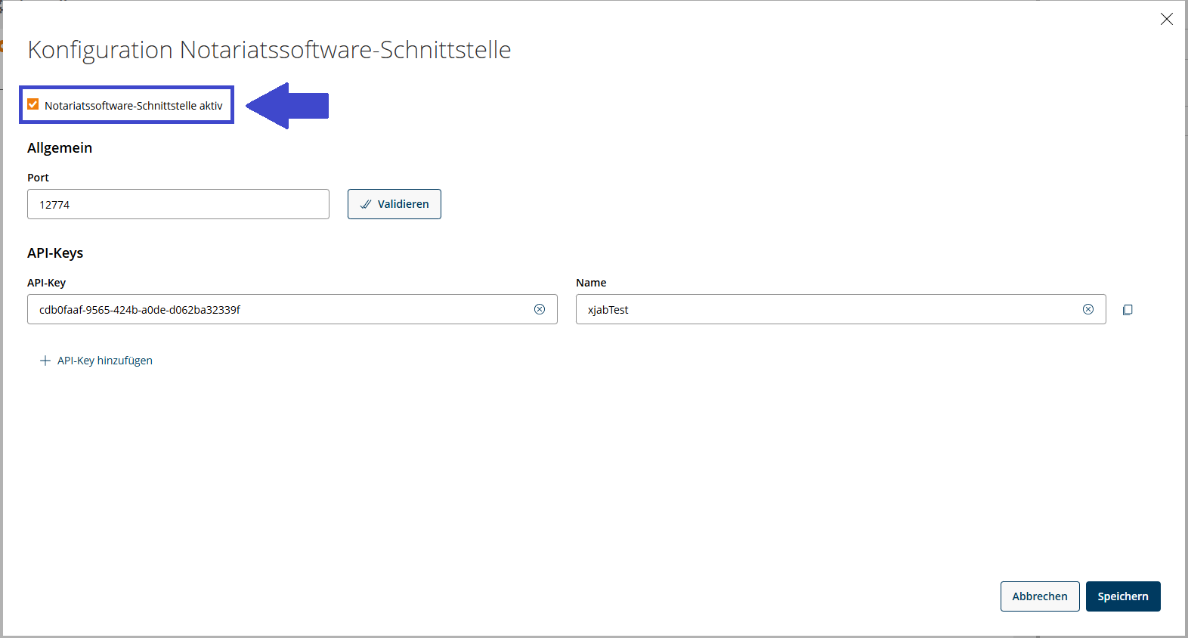Viewport: 1188px width, 638px height.
Task: Uncheck the Notariatssoftware-Schnittstelle aktiv checkbox
Action: (x=33, y=105)
